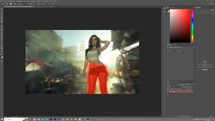Switch to the second document tab
This screenshot has width=215, height=121.
coord(45,6)
